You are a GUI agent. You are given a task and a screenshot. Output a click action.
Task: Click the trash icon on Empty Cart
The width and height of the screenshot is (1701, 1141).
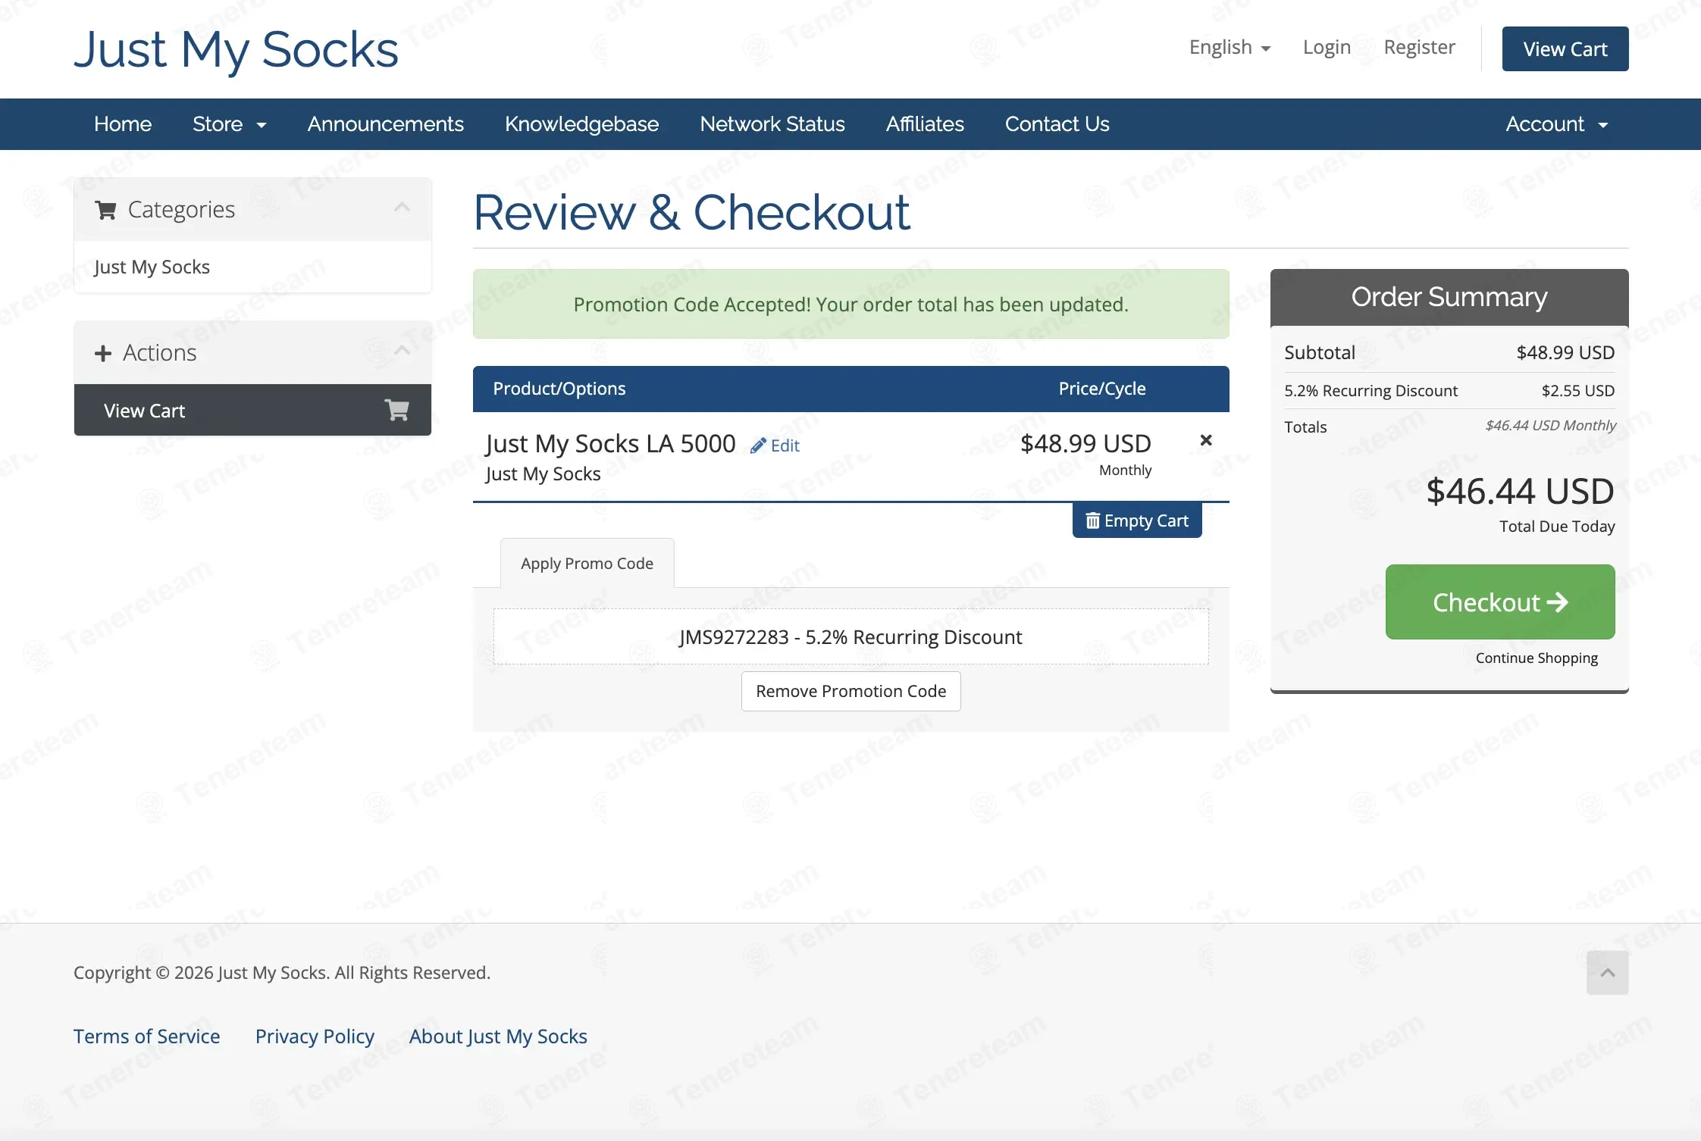tap(1092, 520)
